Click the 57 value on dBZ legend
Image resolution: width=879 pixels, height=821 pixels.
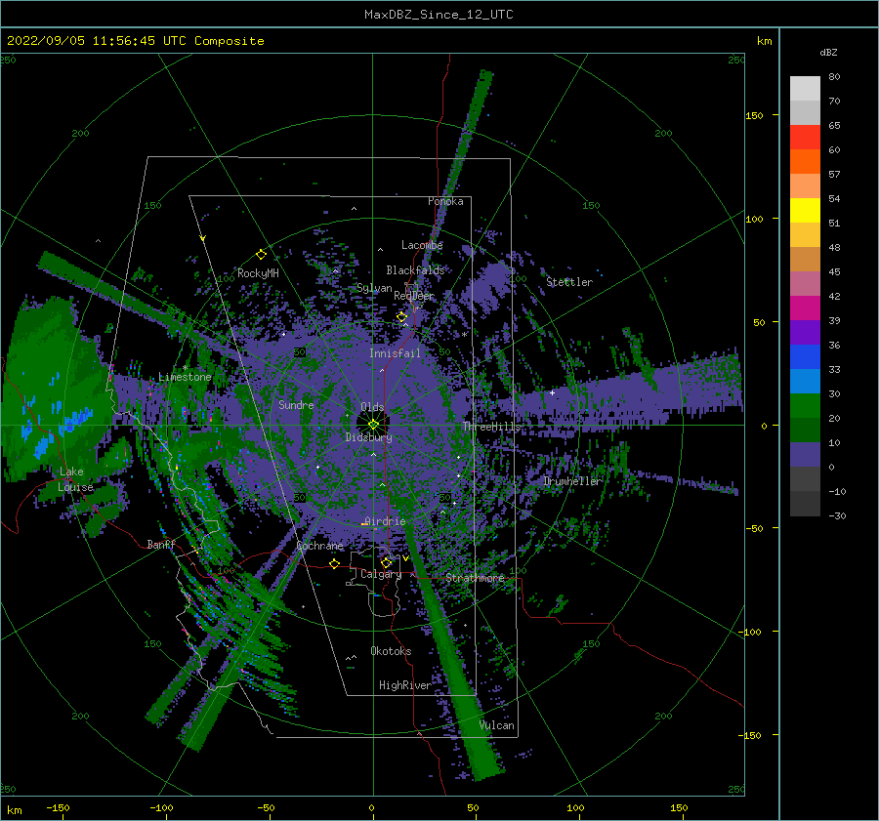834,175
